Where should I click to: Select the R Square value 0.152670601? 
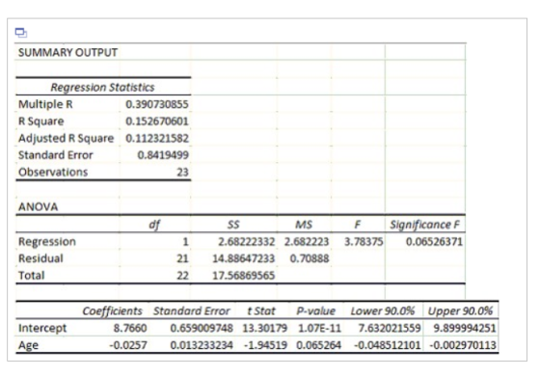coord(156,121)
